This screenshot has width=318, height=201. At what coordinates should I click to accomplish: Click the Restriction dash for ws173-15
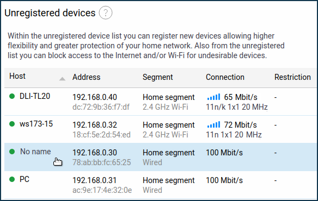pyautogui.click(x=276, y=125)
